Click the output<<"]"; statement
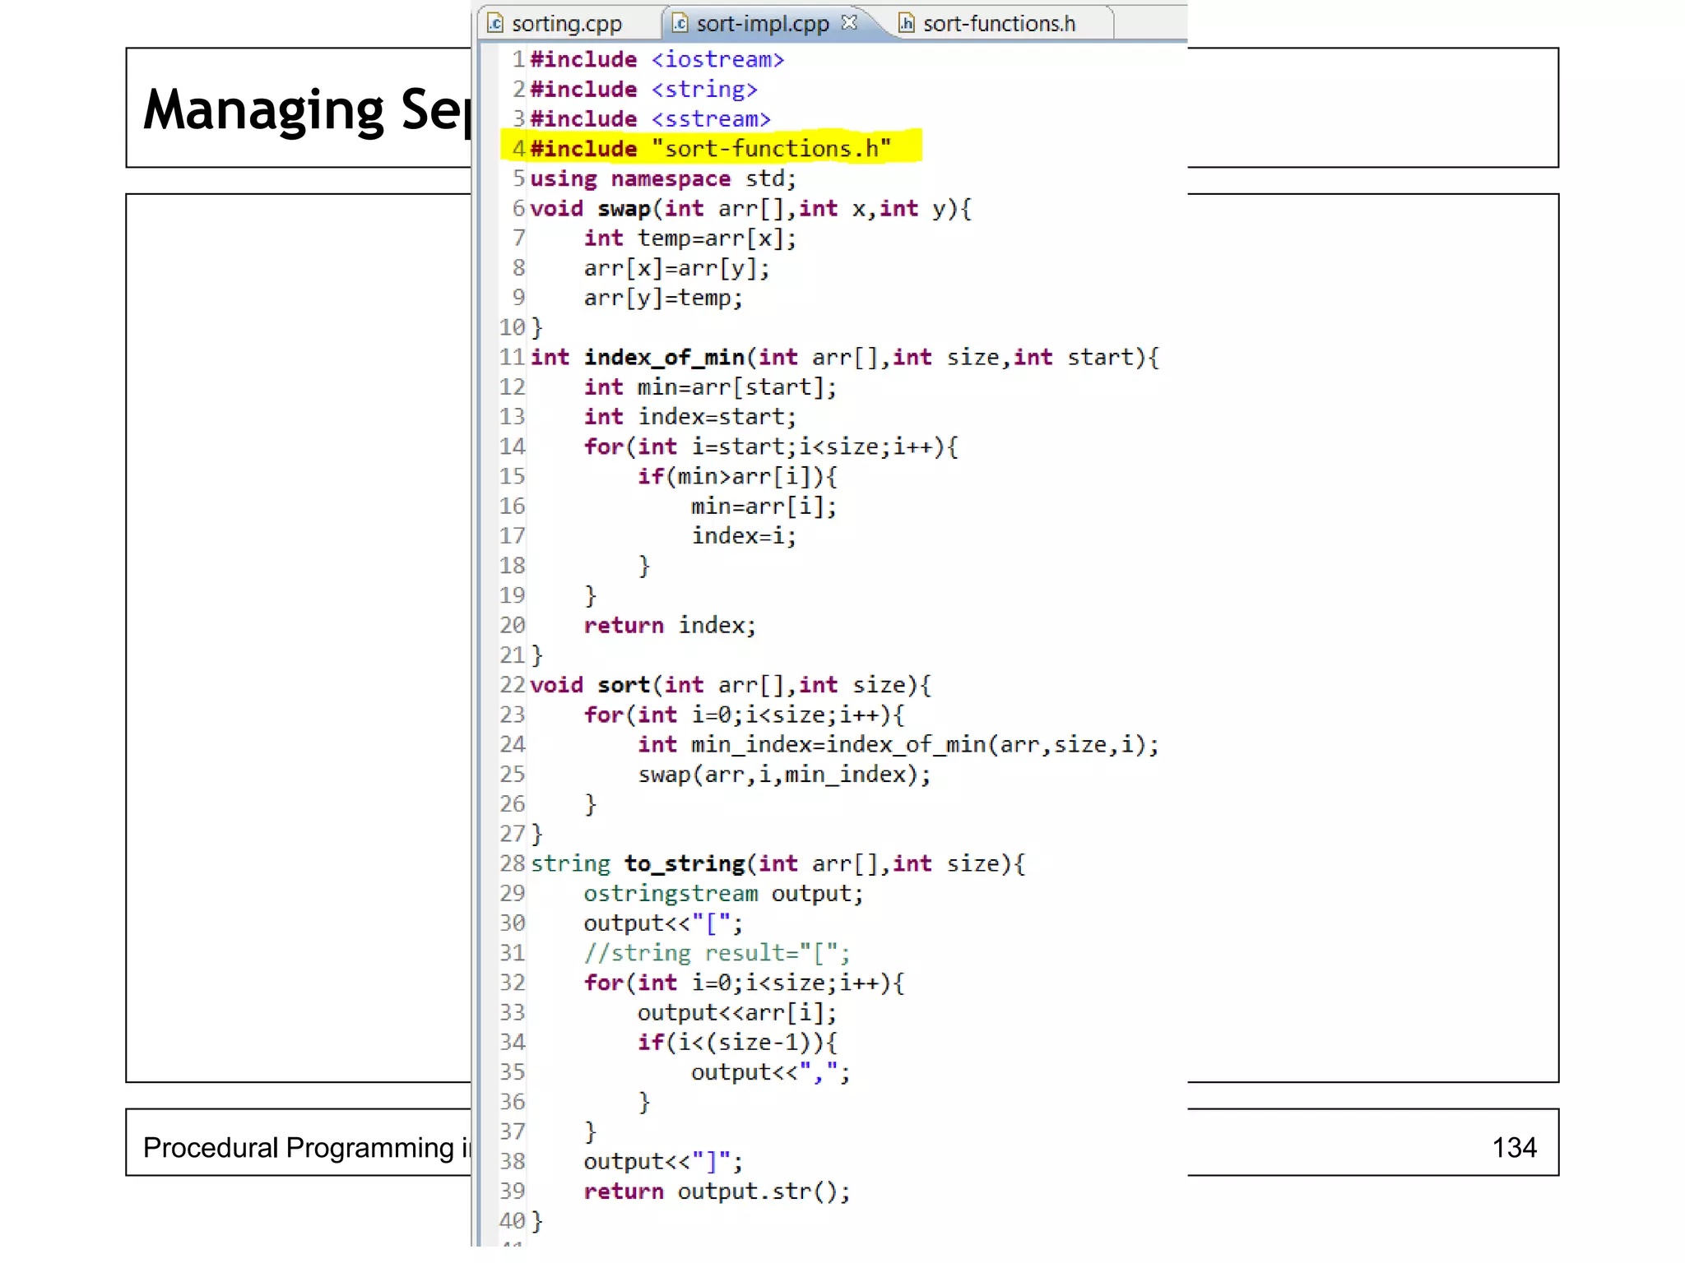Viewport: 1685px width, 1263px height. coord(663,1162)
